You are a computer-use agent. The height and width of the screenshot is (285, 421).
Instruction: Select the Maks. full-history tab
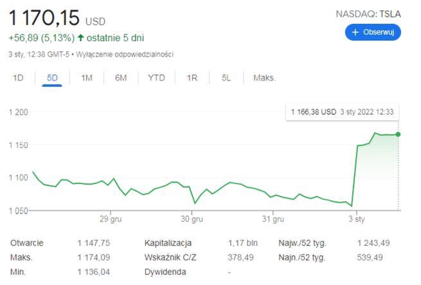(x=264, y=78)
